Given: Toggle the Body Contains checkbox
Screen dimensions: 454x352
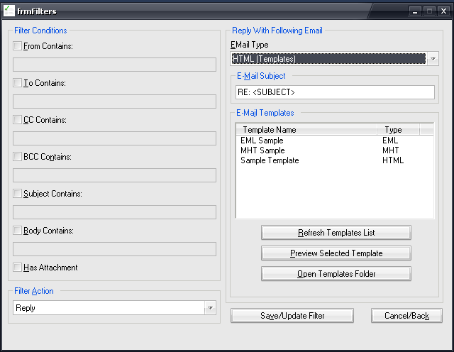Looking at the screenshot, I should point(18,231).
